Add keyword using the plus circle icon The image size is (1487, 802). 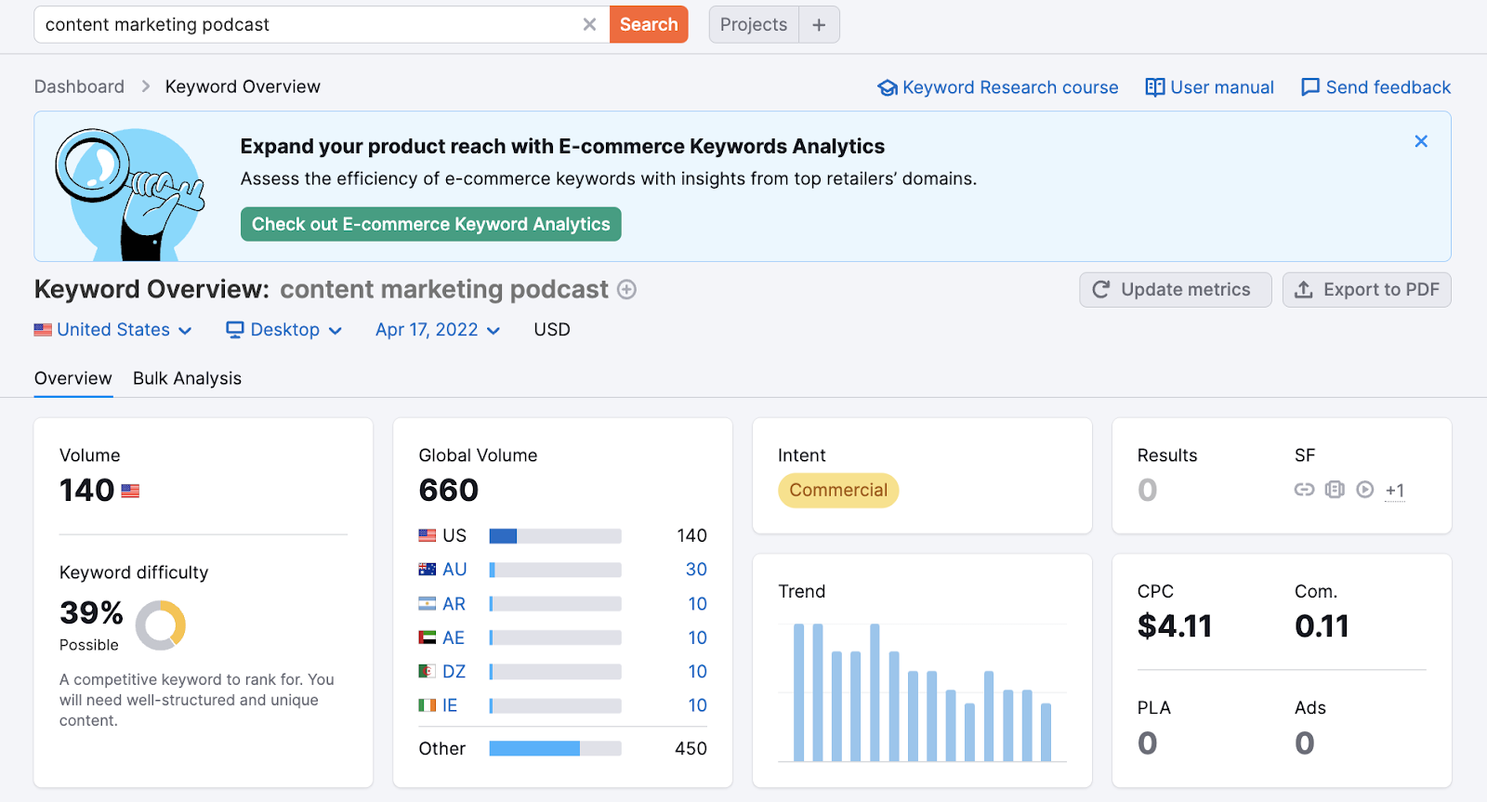pos(627,290)
